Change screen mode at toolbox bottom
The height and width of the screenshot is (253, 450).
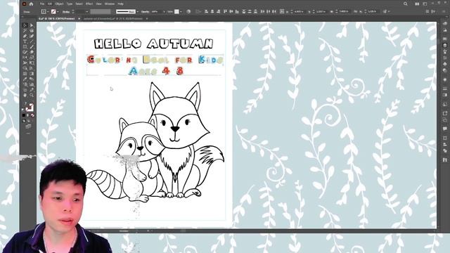pyautogui.click(x=28, y=126)
